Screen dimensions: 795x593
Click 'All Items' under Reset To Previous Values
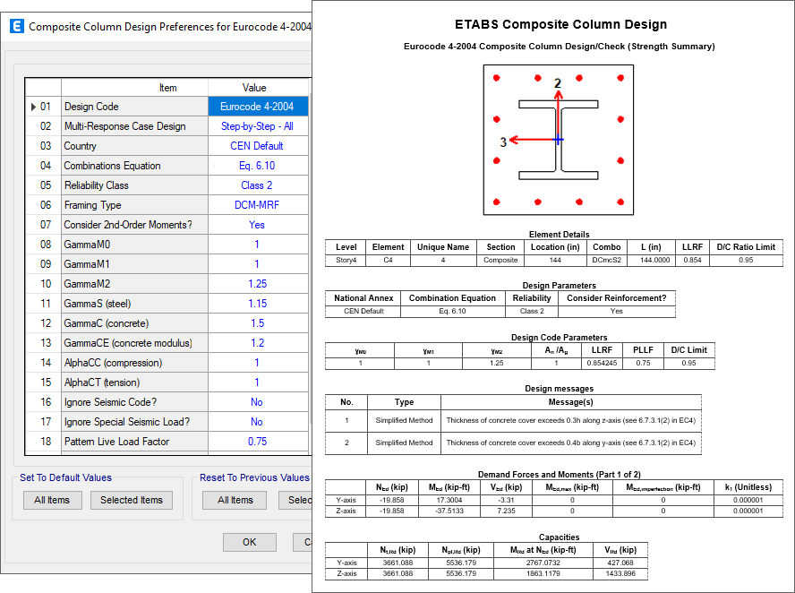tap(235, 500)
